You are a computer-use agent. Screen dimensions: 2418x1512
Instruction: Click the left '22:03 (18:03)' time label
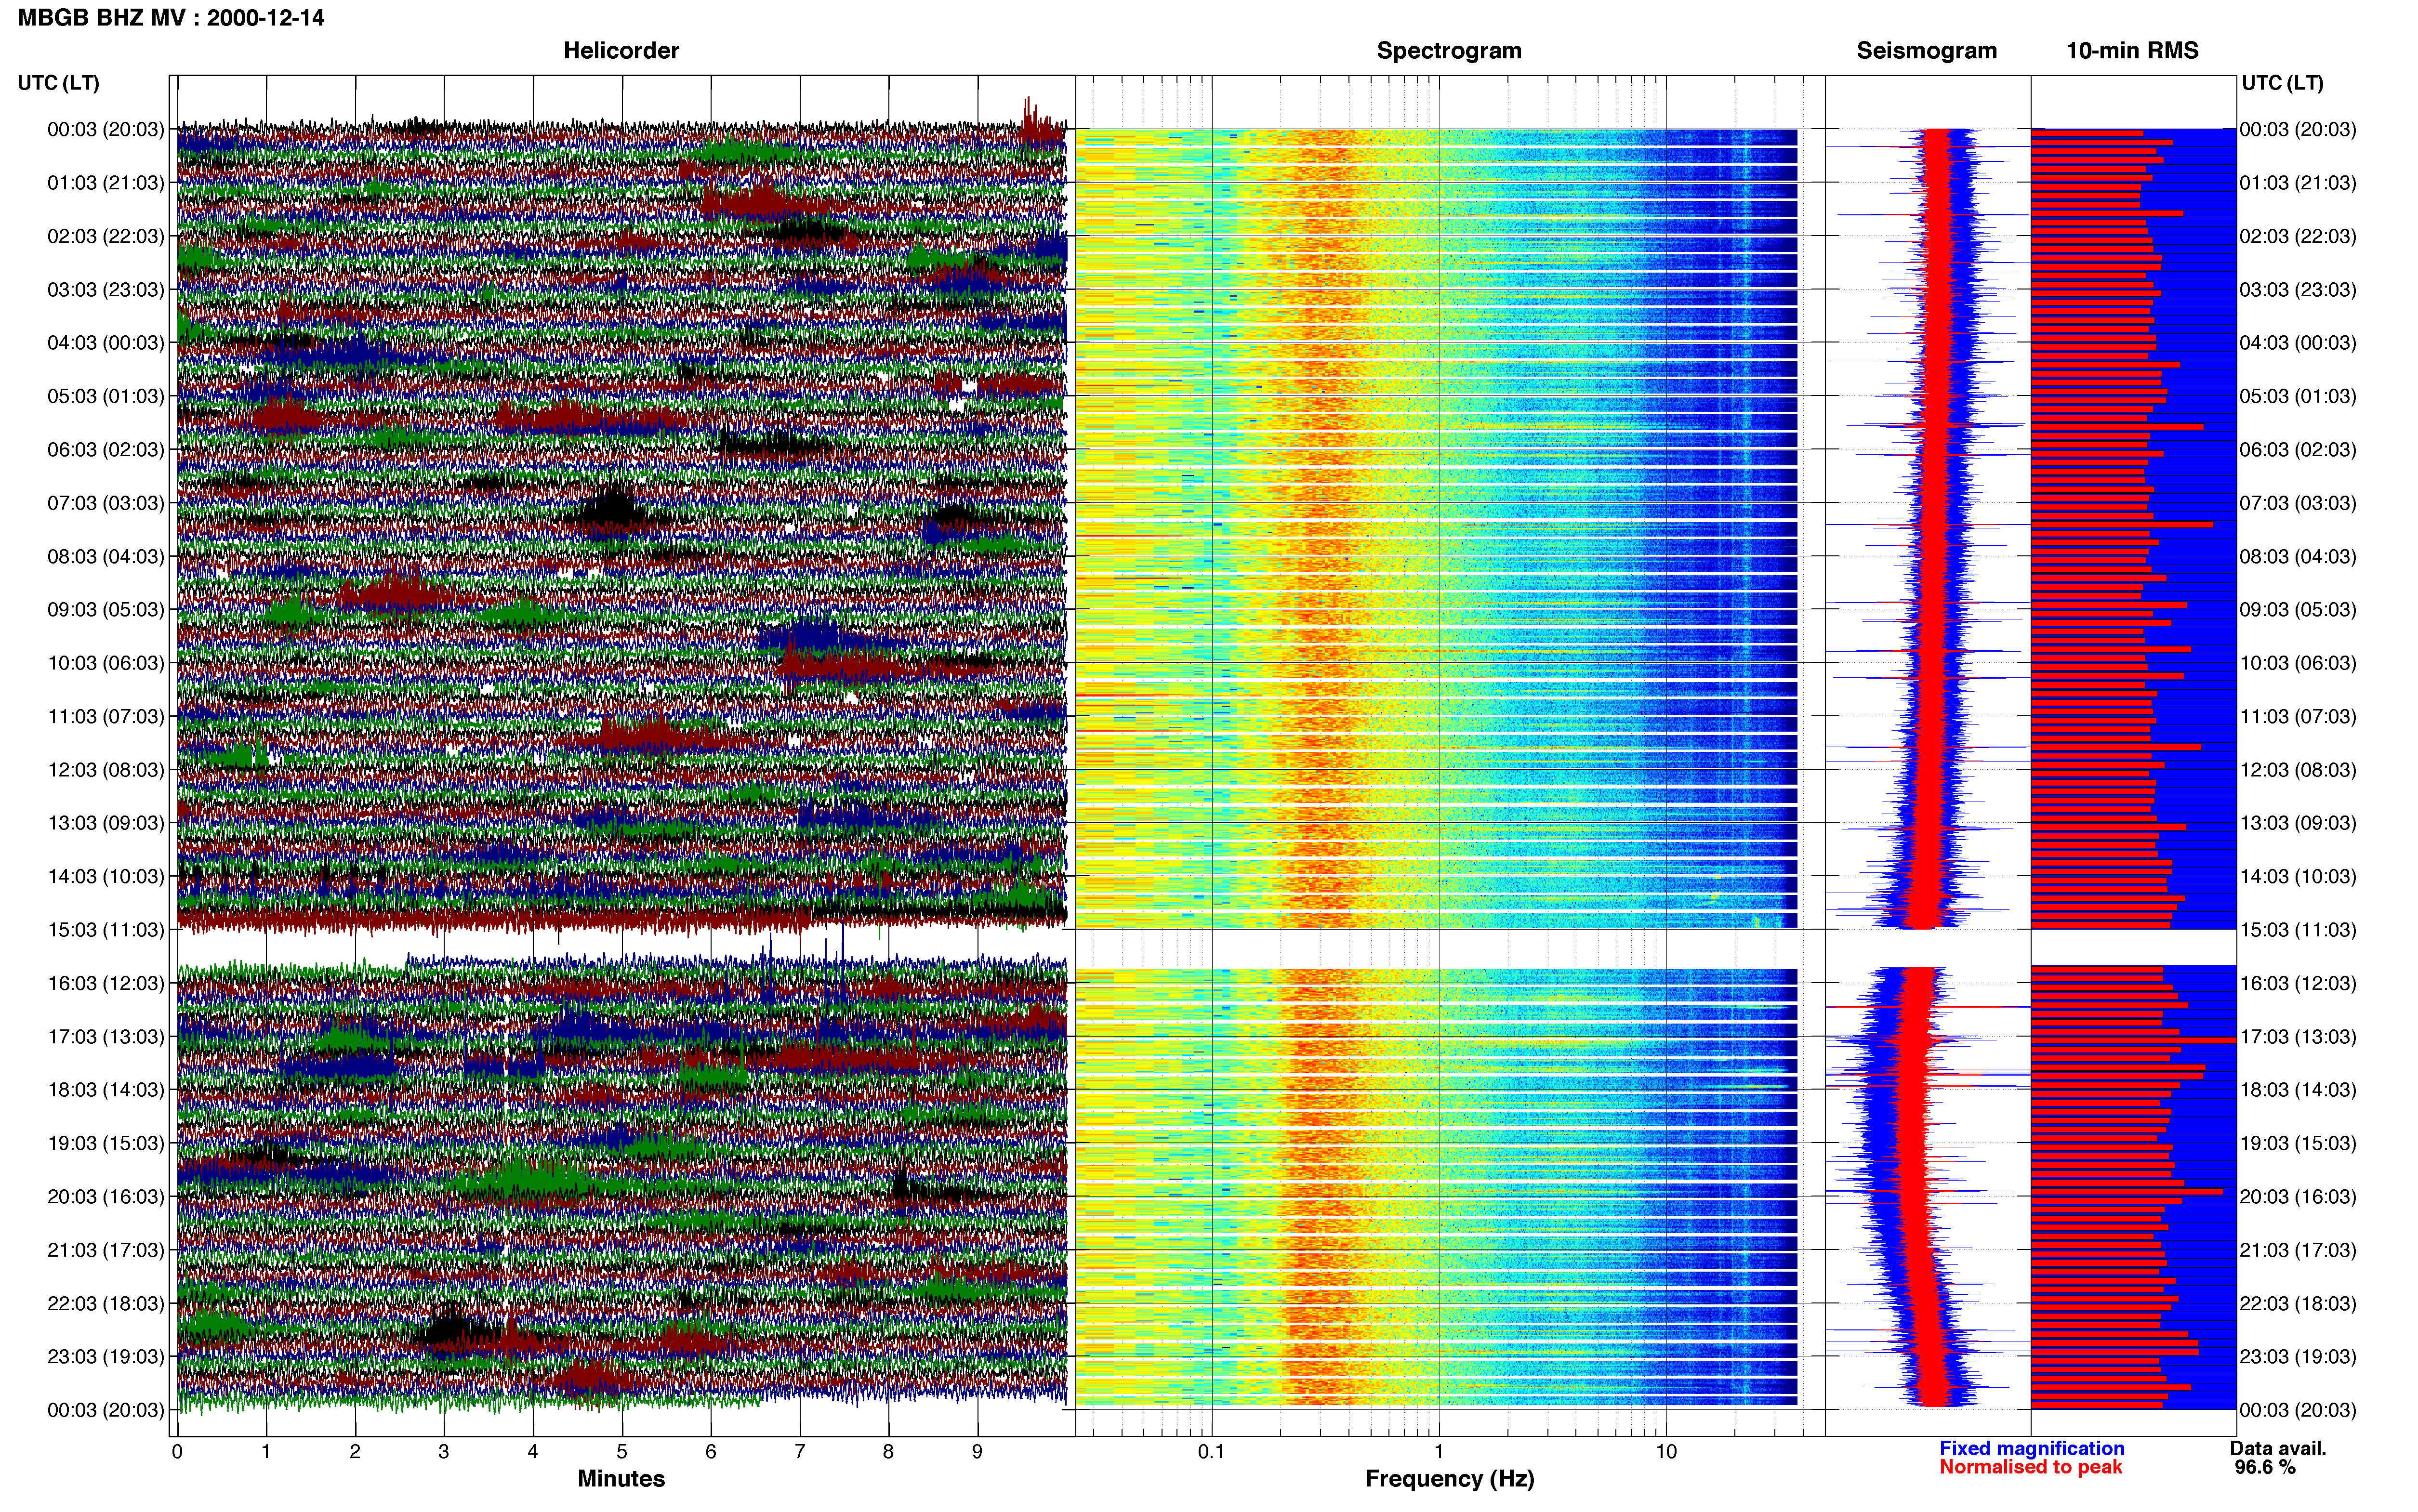click(x=105, y=1303)
